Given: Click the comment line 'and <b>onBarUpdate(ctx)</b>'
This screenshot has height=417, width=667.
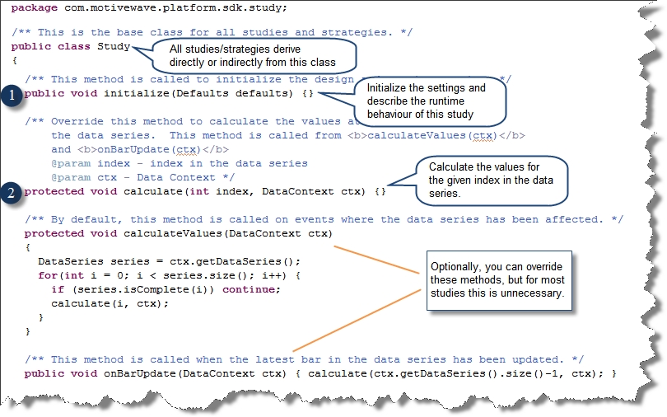Looking at the screenshot, I should point(140,149).
